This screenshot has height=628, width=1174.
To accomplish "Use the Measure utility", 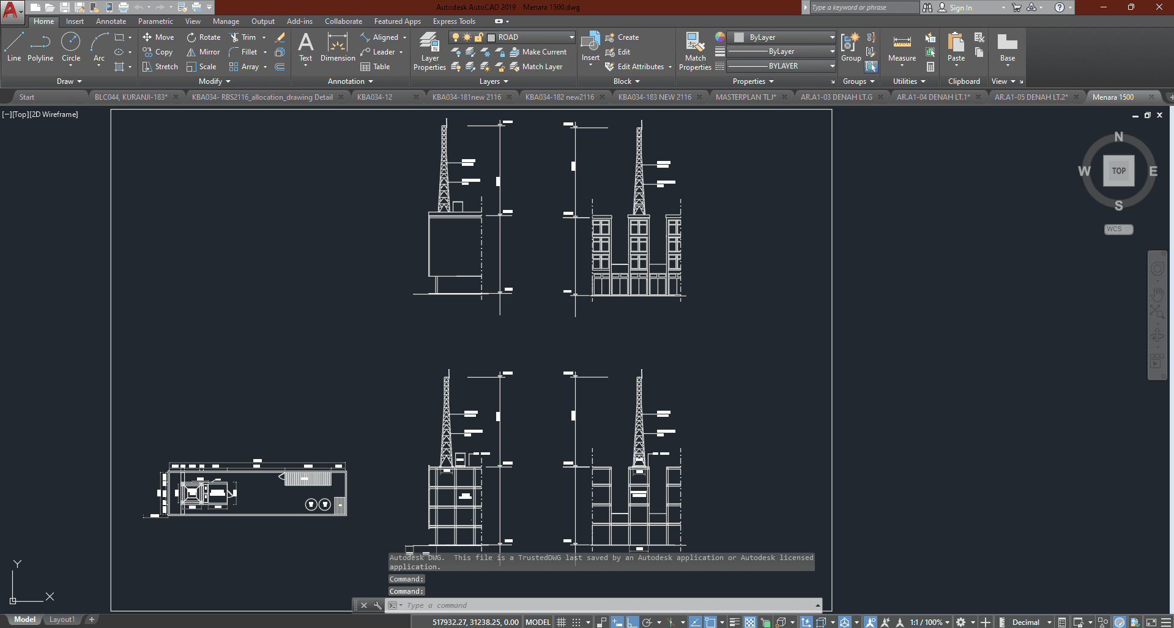I will coord(902,48).
